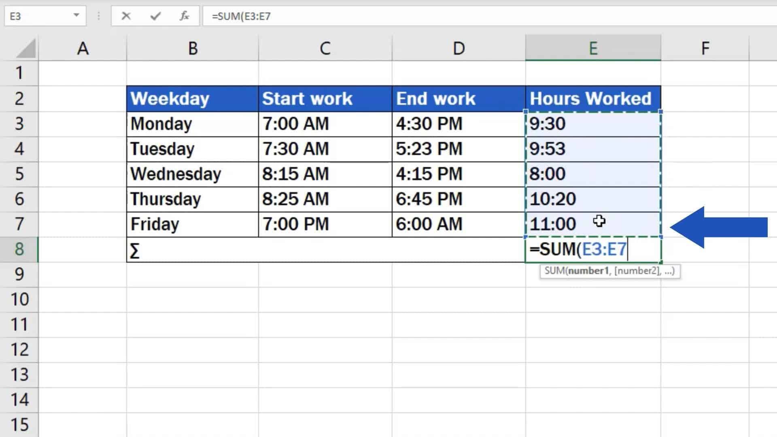Open the Name Box dropdown arrow
777x437 pixels.
75,16
